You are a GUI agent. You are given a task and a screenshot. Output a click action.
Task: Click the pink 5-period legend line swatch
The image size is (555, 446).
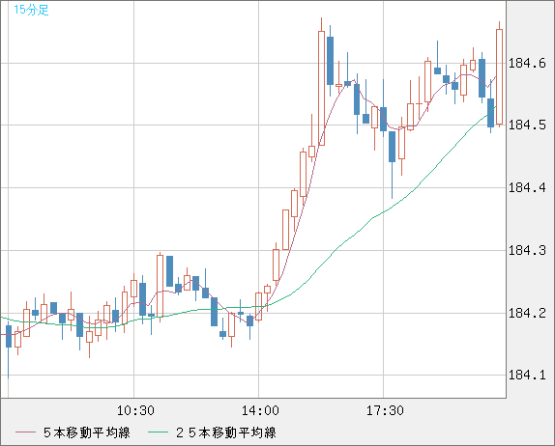point(25,432)
